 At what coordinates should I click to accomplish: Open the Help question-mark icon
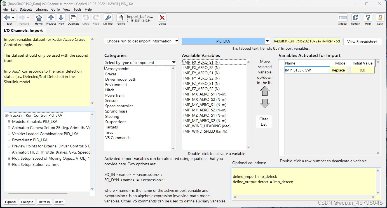click(368, 18)
